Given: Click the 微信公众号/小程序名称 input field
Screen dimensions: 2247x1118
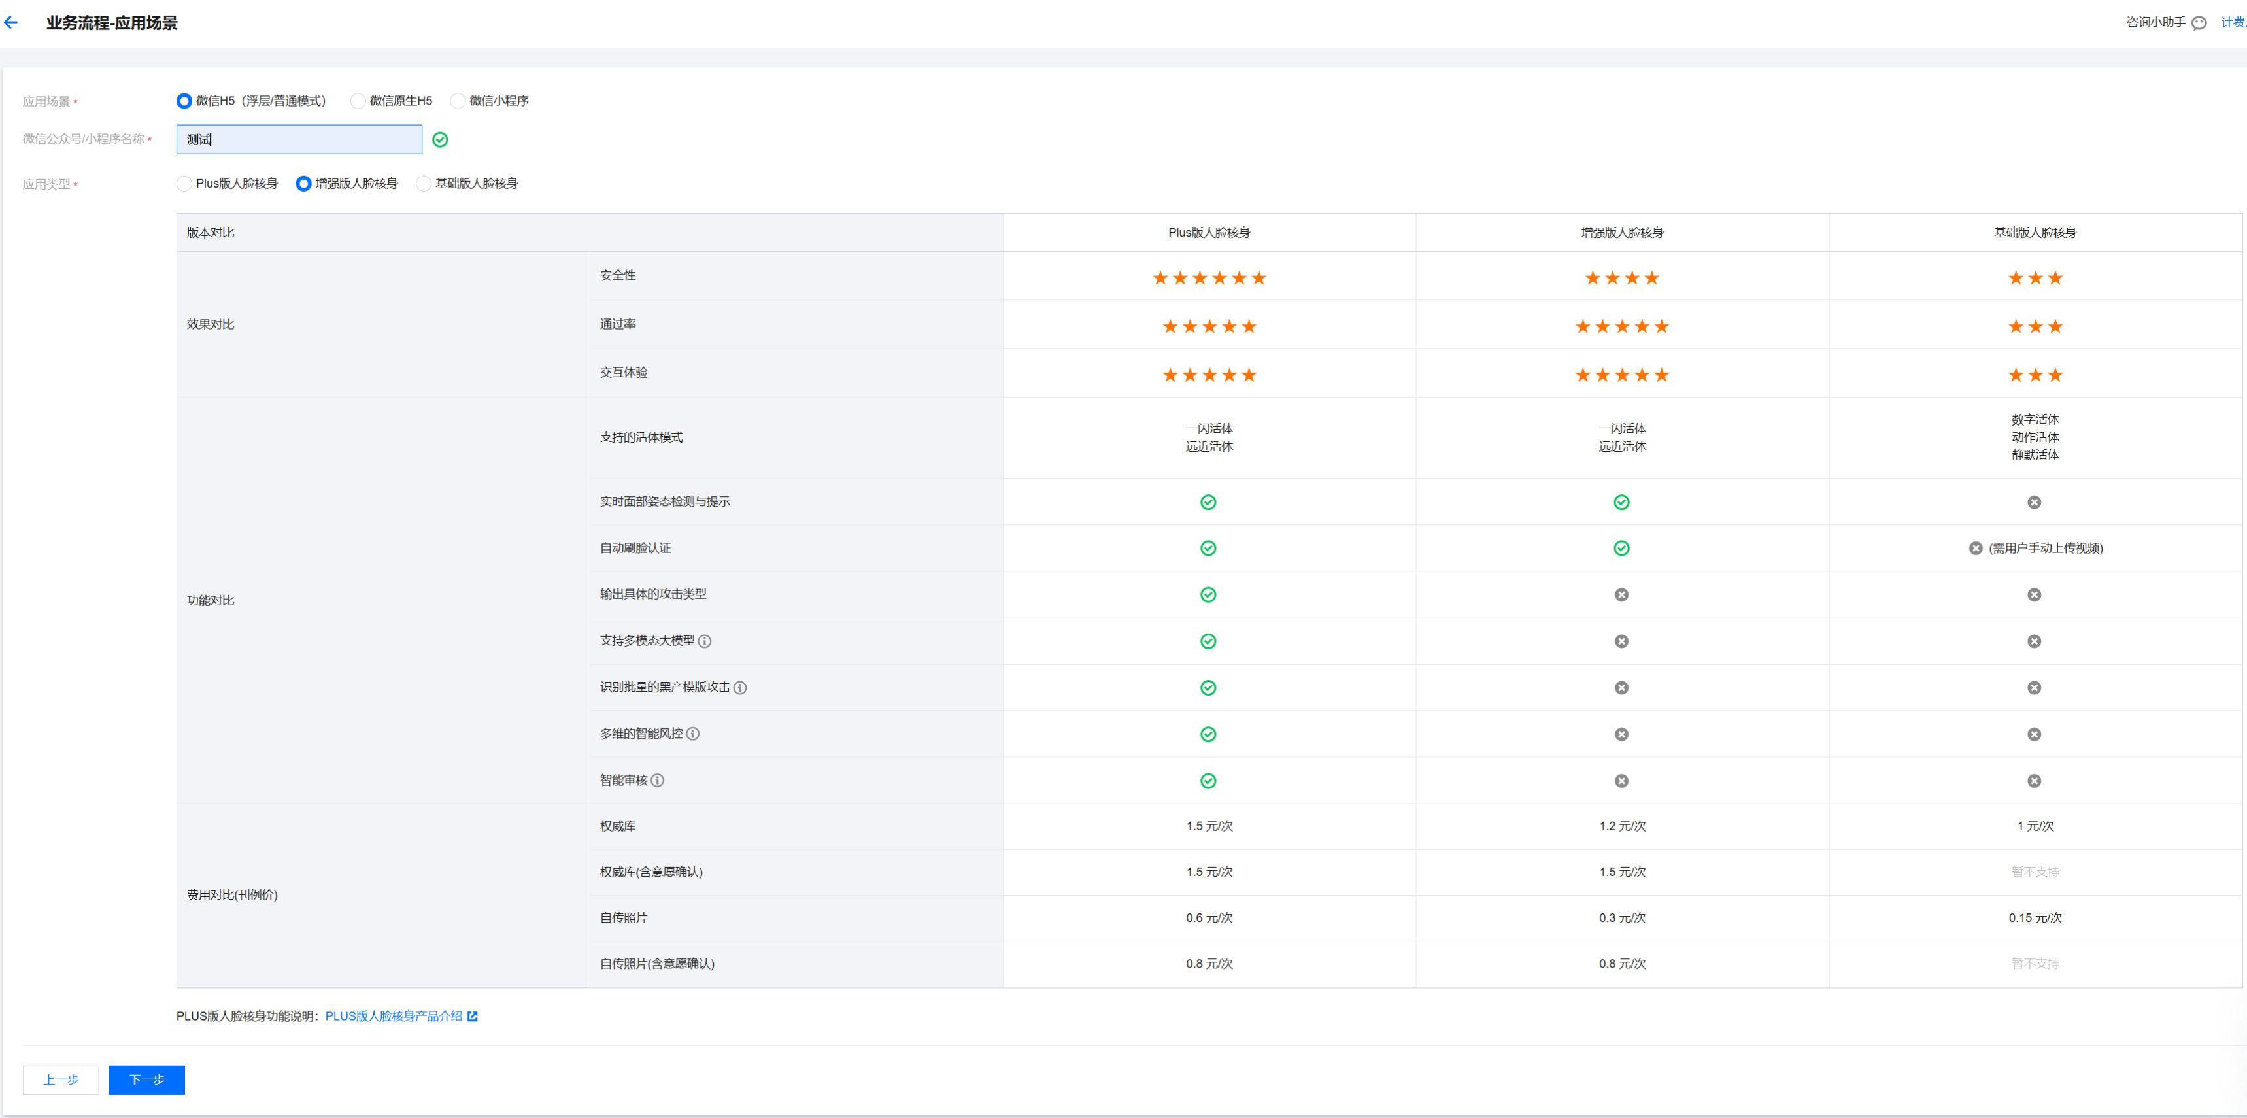Looking at the screenshot, I should [299, 139].
